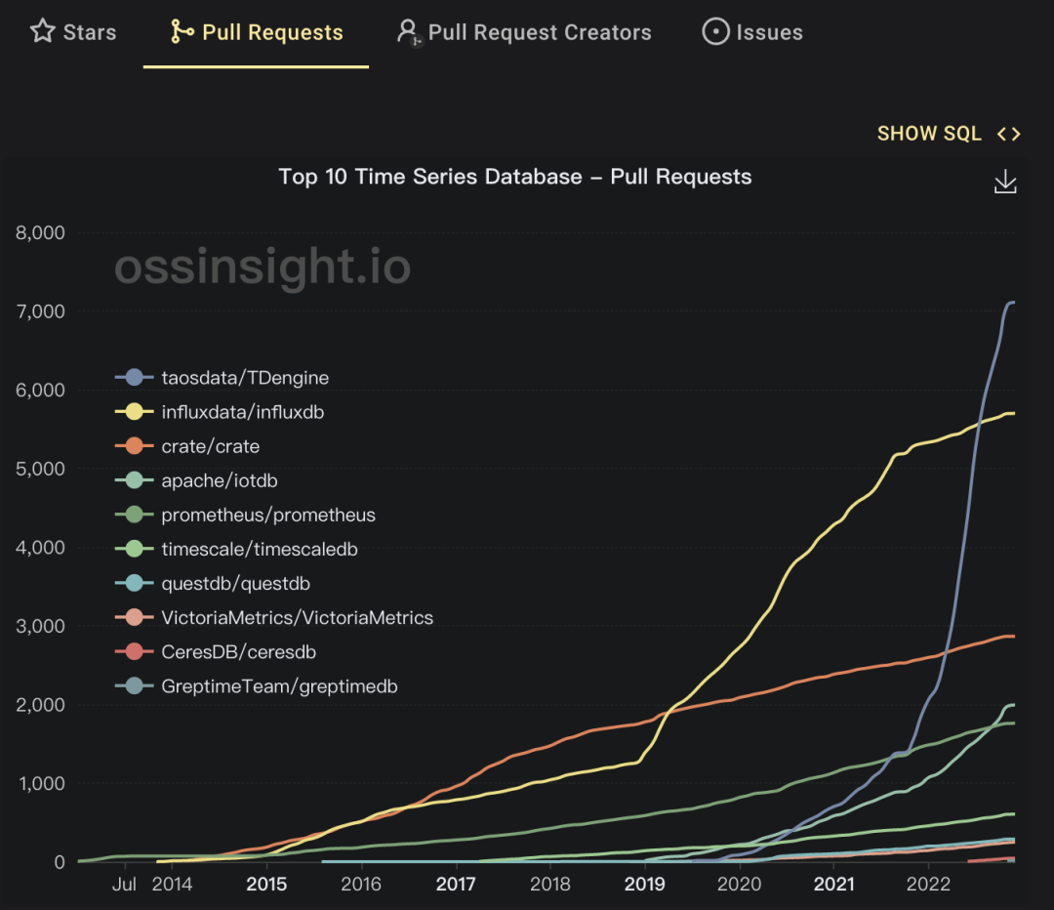This screenshot has height=910, width=1054.
Task: Toggle taosdata/TDengine legend marker
Action: point(134,377)
